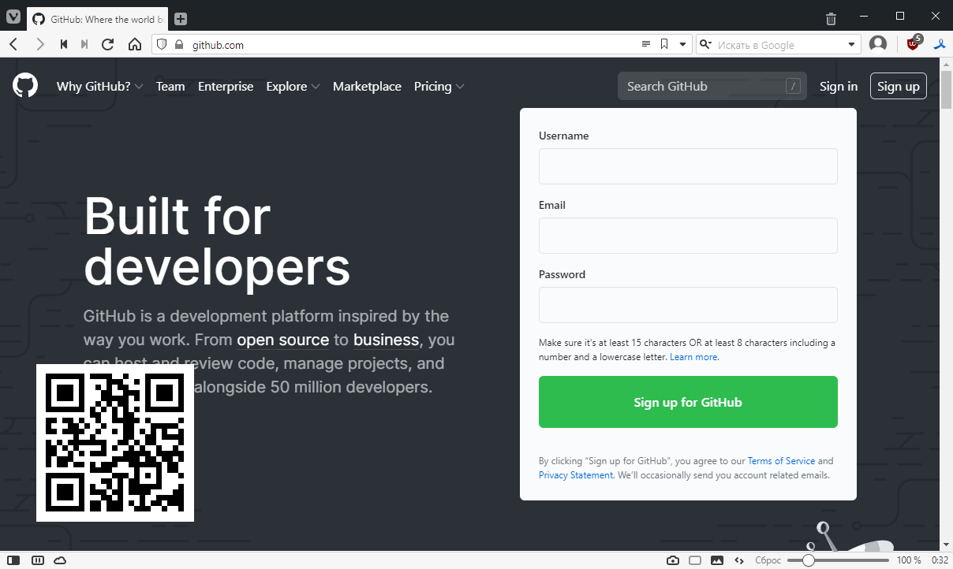953x569 pixels.
Task: Click the scrollbar up arrow at top
Action: [947, 64]
